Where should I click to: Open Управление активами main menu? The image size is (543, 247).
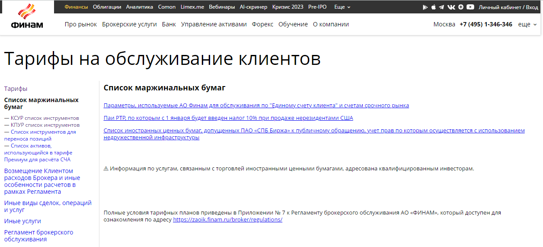(x=214, y=24)
